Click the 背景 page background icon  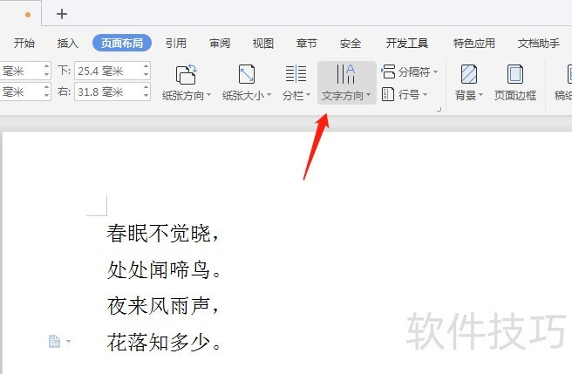469,74
